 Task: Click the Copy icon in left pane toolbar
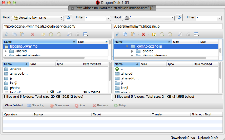[14, 35]
